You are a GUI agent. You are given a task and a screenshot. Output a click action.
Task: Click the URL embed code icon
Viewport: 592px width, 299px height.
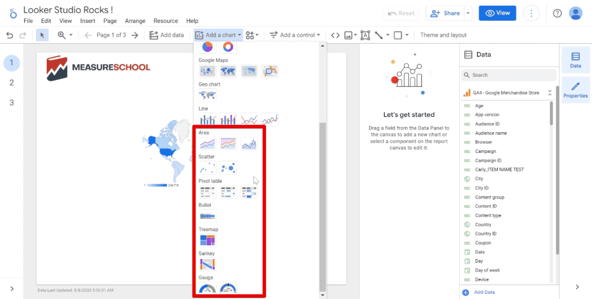pos(335,35)
